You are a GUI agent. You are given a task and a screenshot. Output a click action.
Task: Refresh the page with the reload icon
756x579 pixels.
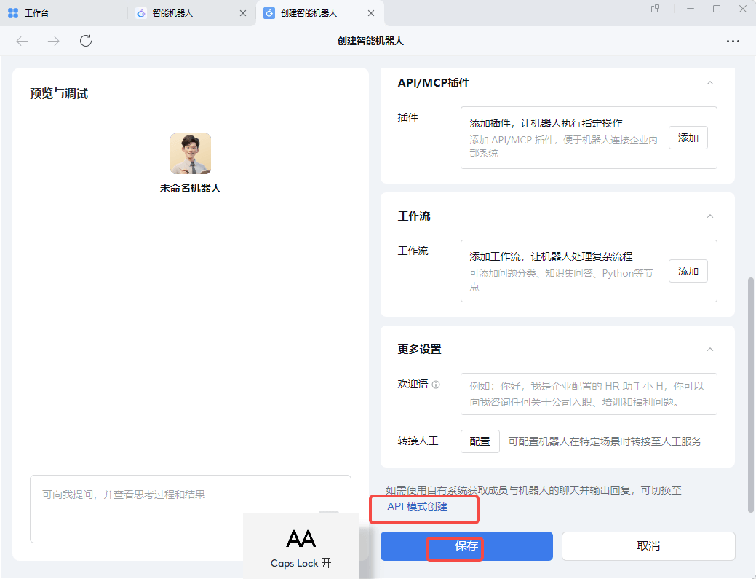[86, 41]
